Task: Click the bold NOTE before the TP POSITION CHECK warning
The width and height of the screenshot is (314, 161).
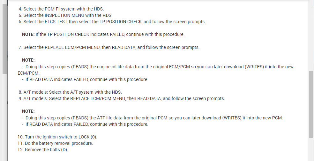Action: pos(28,34)
